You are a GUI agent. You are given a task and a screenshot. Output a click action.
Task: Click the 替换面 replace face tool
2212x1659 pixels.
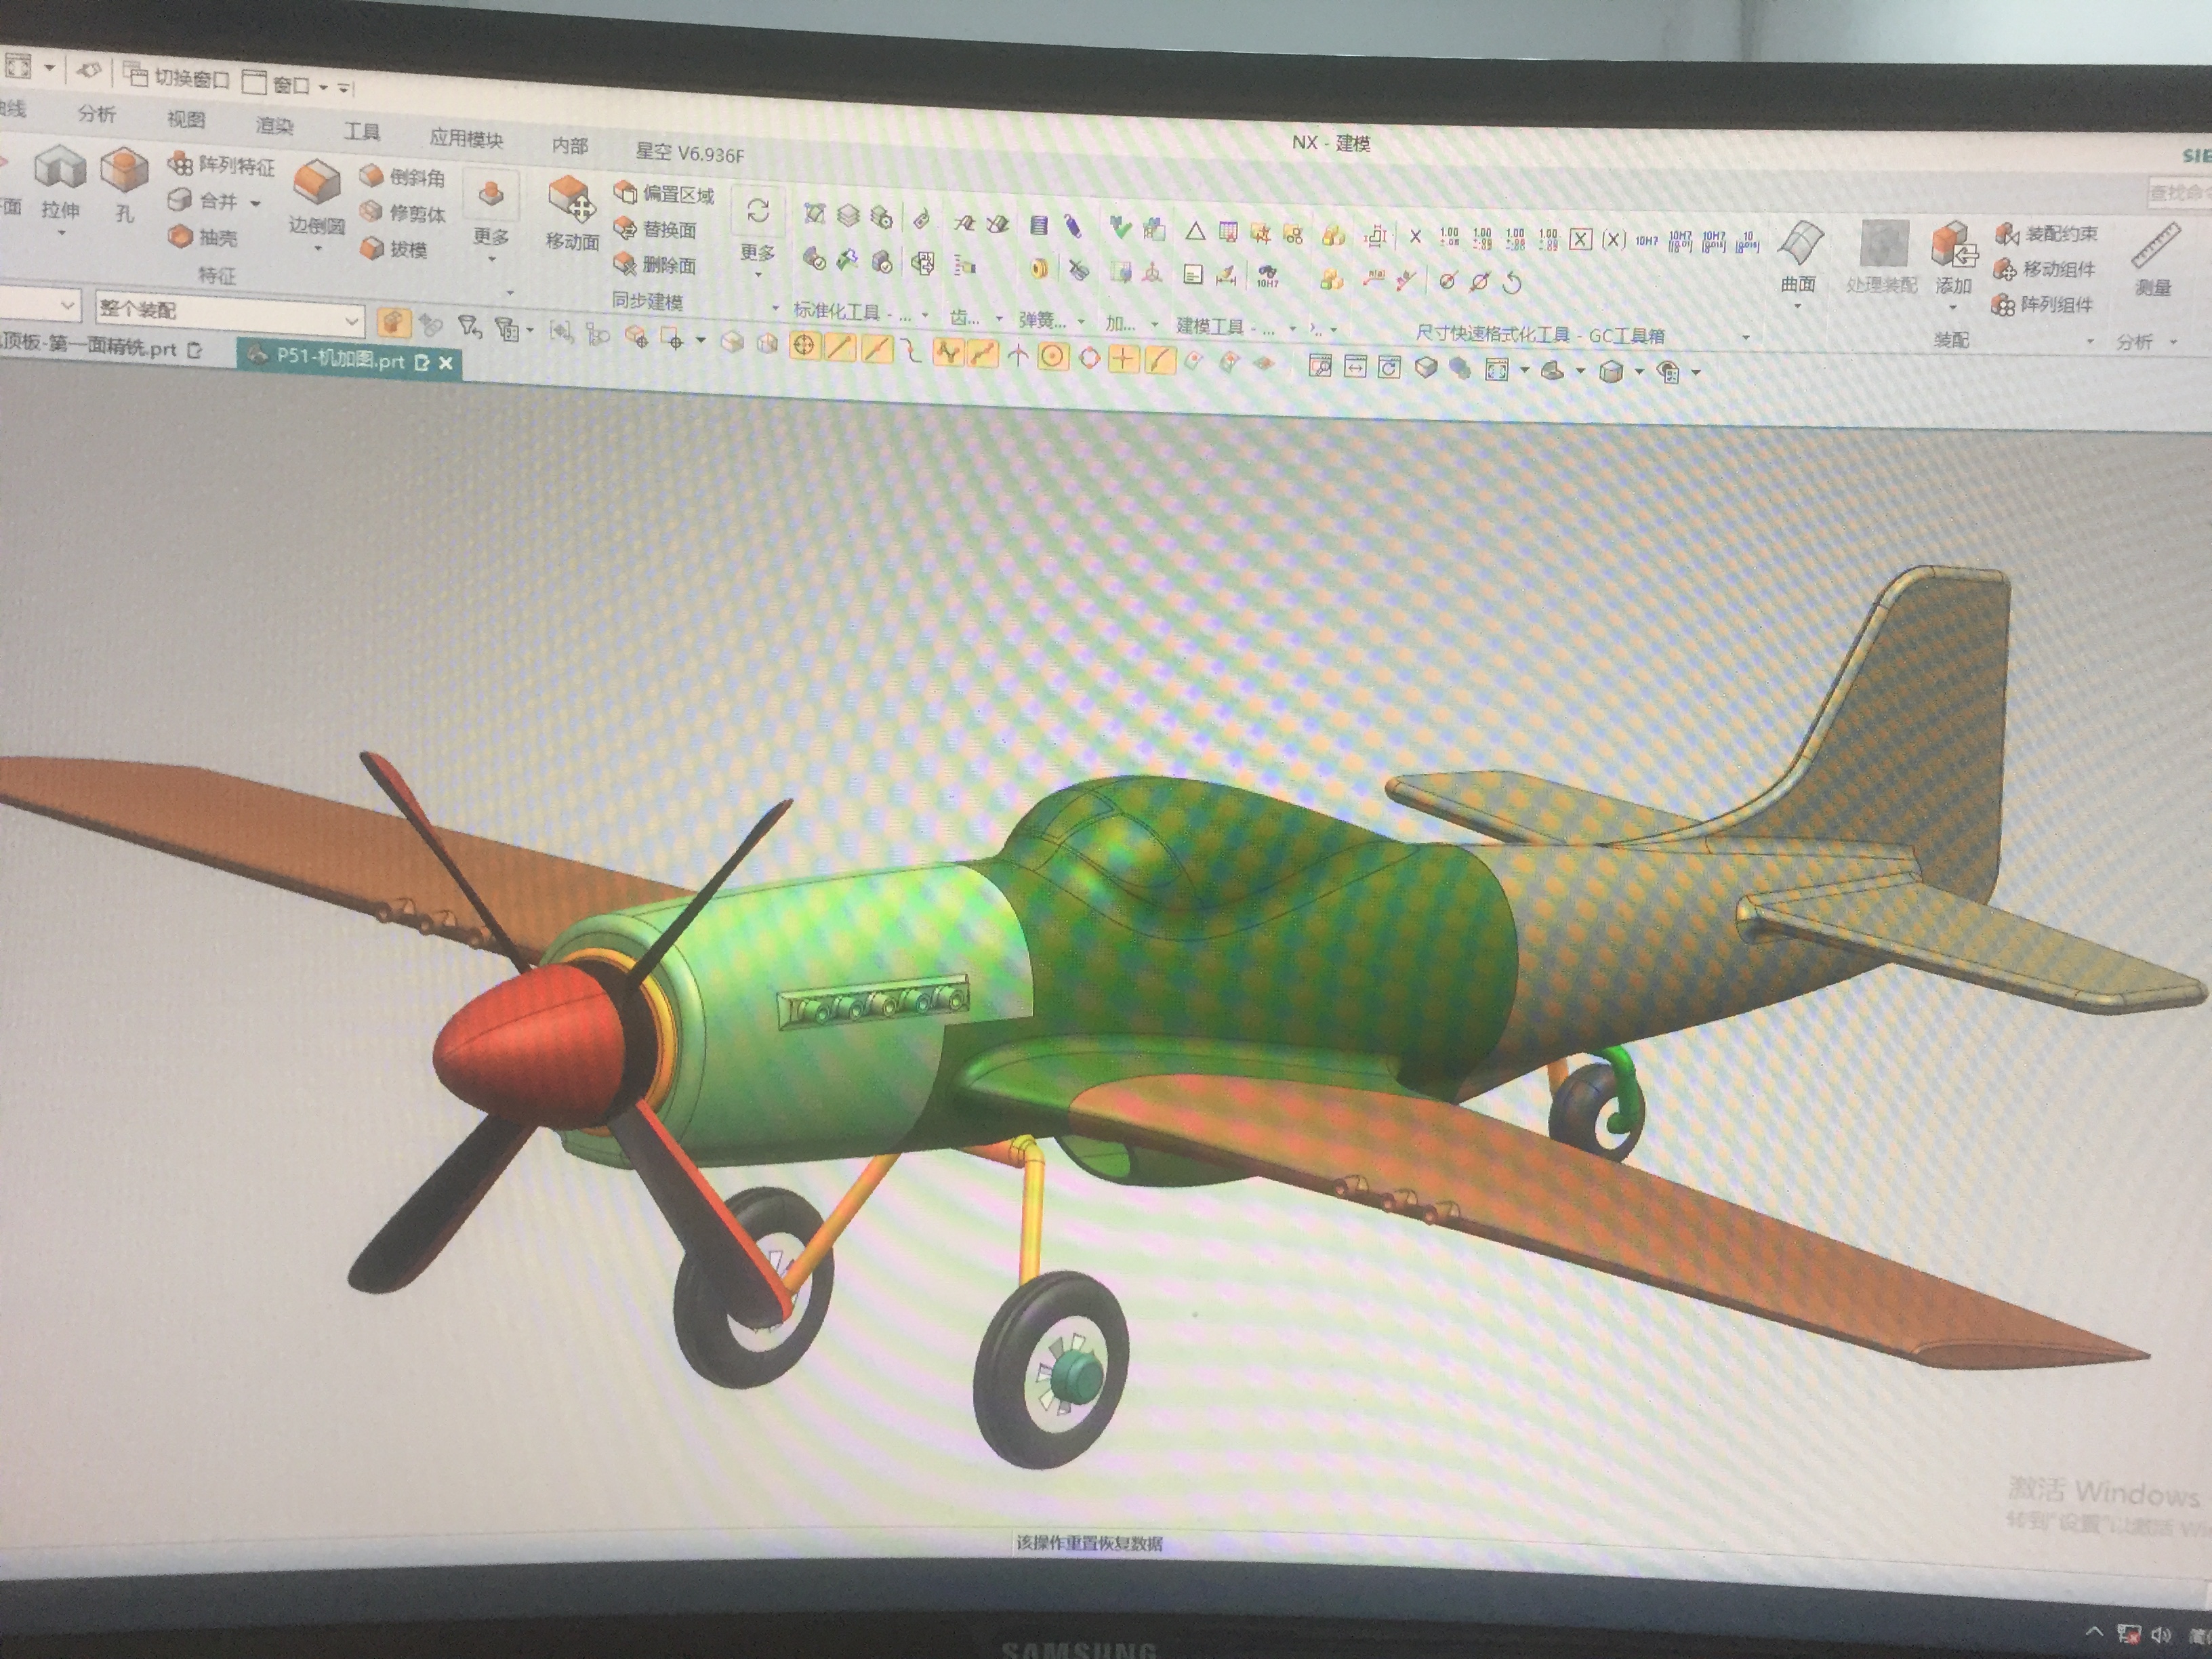(655, 229)
